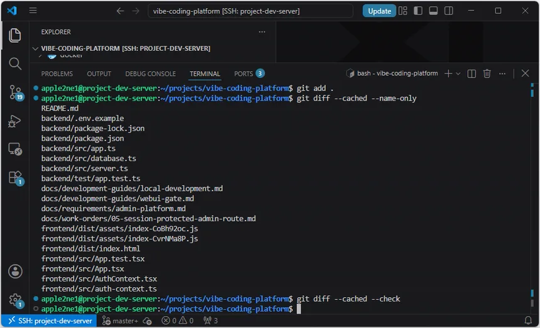Click backend/.env.example in terminal output

click(83, 119)
